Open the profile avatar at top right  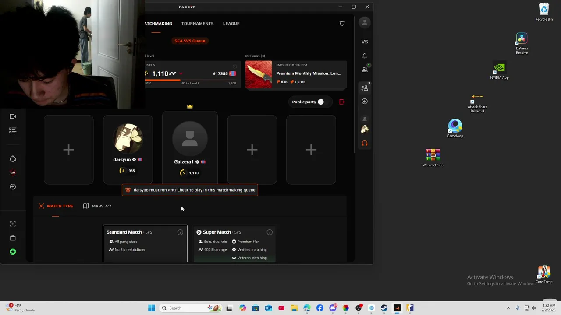pos(365,23)
